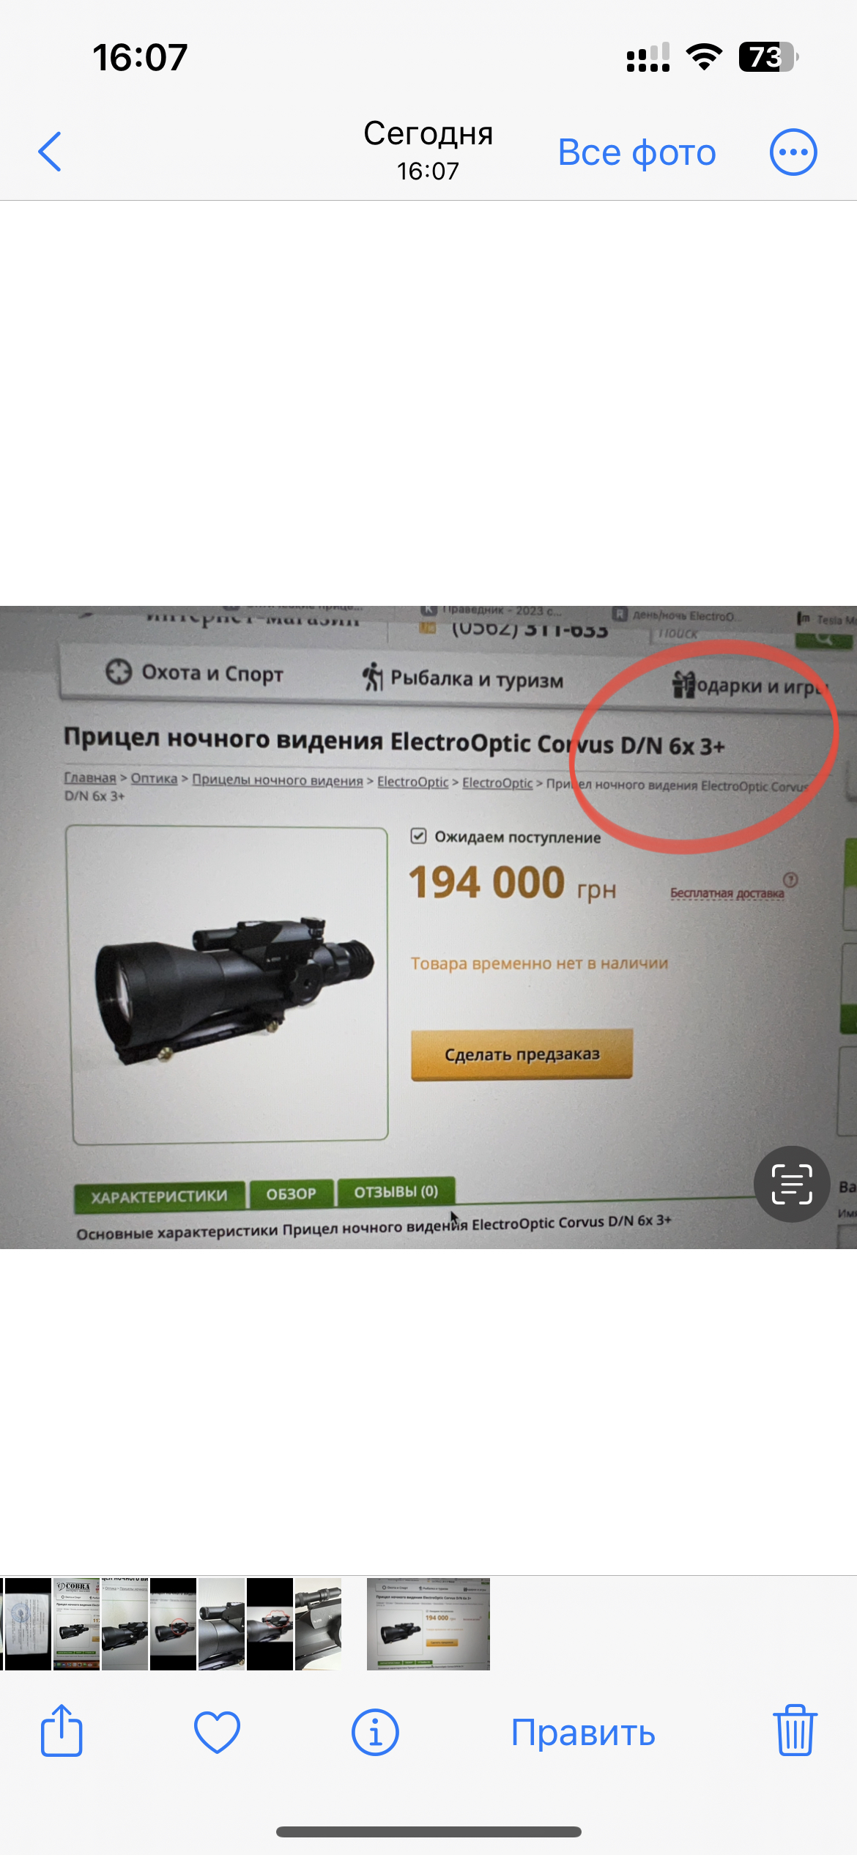Viewport: 857px width, 1855px height.
Task: Go back using the blue chevron
Action: coord(50,152)
